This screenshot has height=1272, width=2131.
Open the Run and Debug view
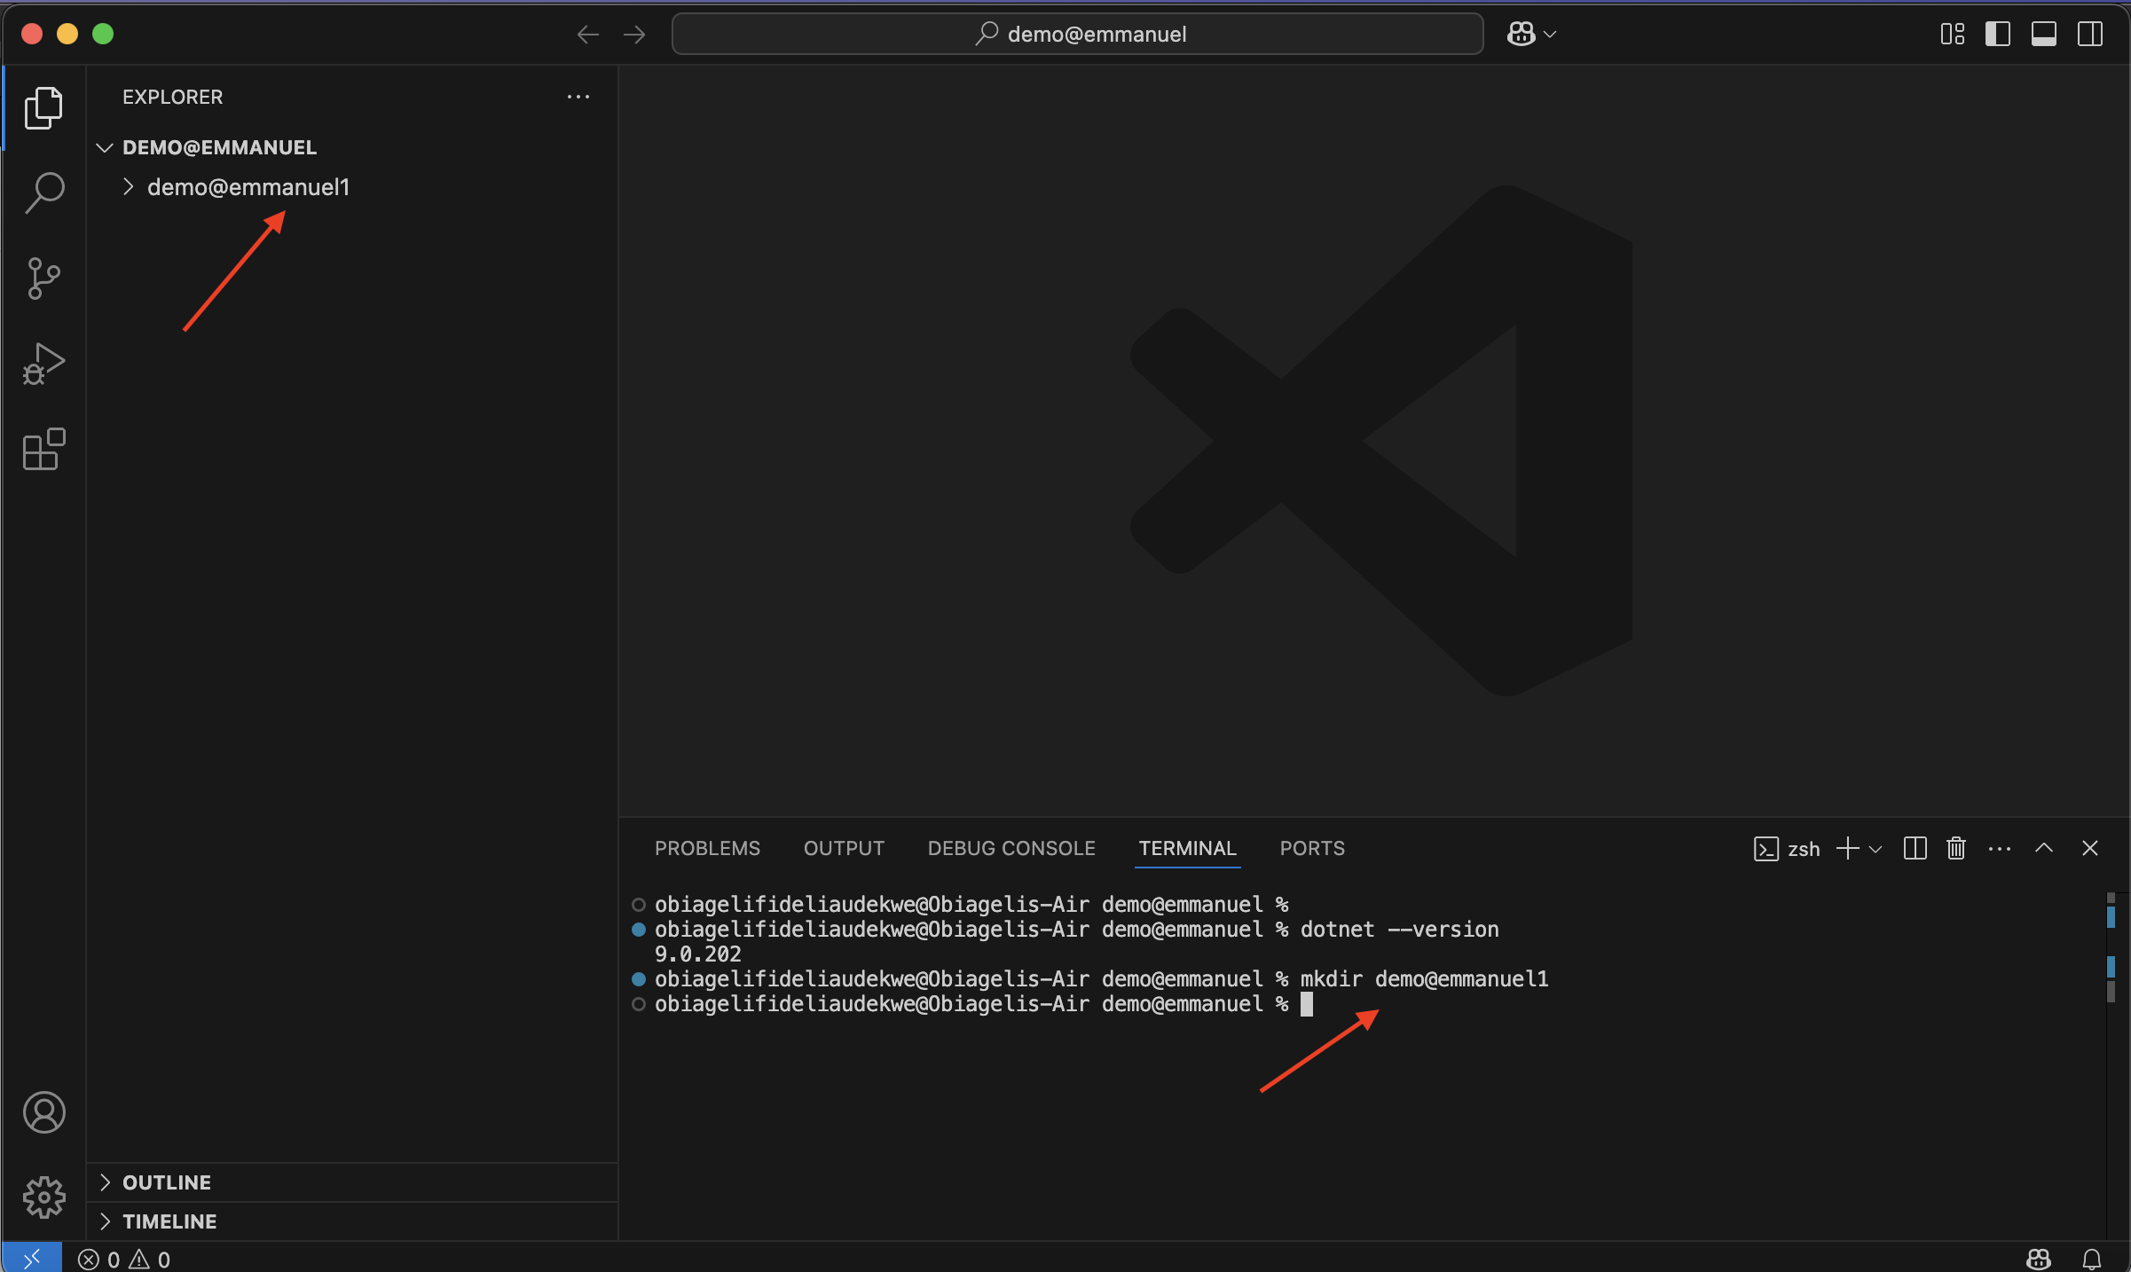tap(43, 364)
